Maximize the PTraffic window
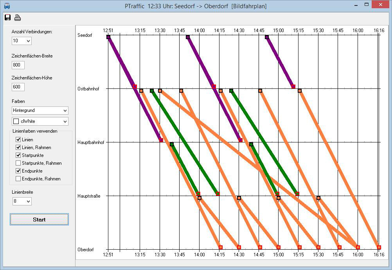Screen dimensions: 392x270 (x=367, y=5)
